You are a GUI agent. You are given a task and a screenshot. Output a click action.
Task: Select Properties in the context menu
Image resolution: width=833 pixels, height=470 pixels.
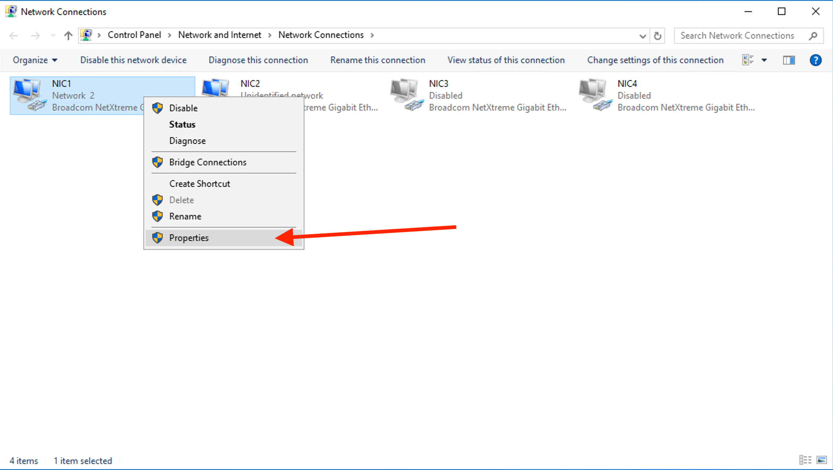pyautogui.click(x=189, y=238)
